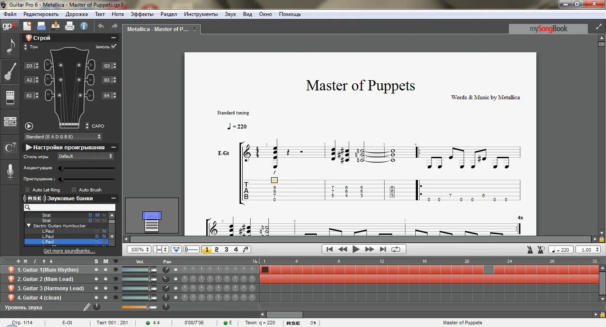The height and width of the screenshot is (327, 606).
Task: Open the chord C7 panel icon
Action: click(10, 147)
